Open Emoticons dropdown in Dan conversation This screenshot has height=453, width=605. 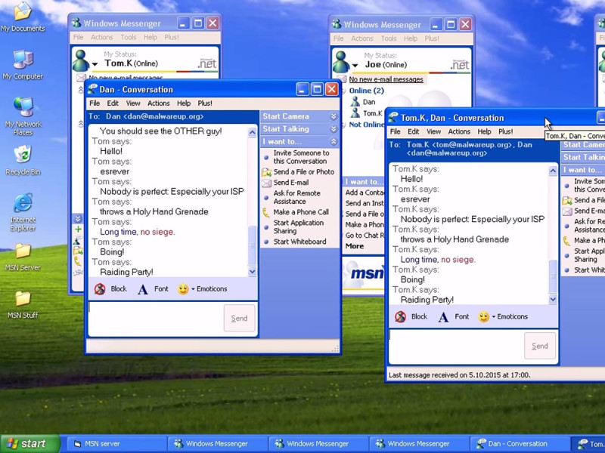203,289
